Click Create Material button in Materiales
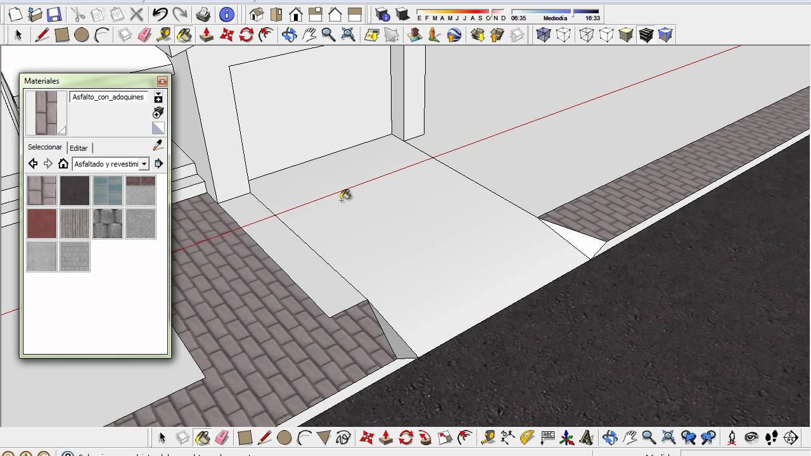This screenshot has height=456, width=811. [158, 113]
